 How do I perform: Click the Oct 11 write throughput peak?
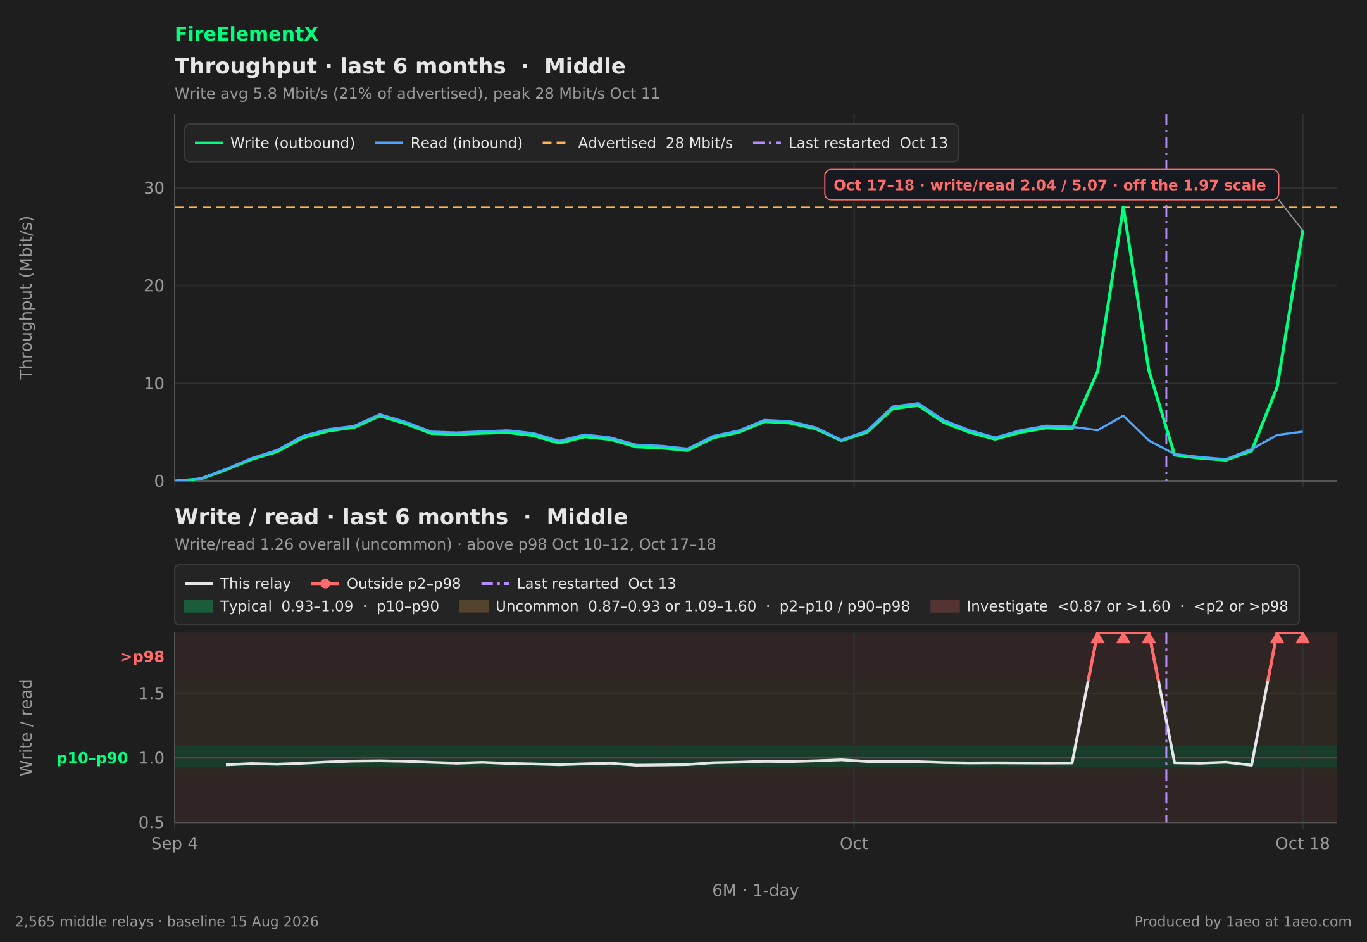tap(1123, 208)
